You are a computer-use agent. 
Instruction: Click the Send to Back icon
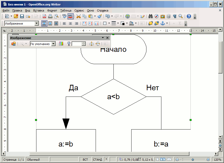click(157, 23)
